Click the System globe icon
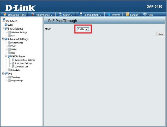The height and width of the screenshot is (127, 167). [x=109, y=15]
